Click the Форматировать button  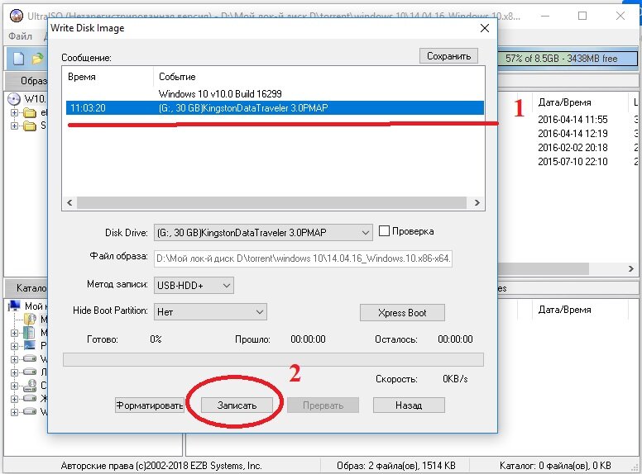(150, 405)
